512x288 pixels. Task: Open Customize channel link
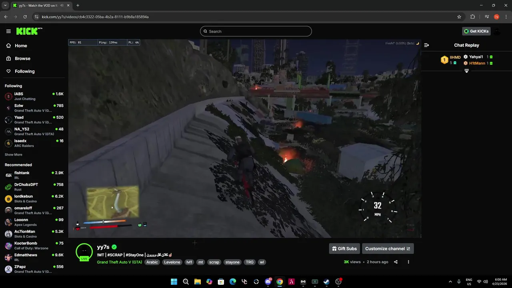click(388, 248)
